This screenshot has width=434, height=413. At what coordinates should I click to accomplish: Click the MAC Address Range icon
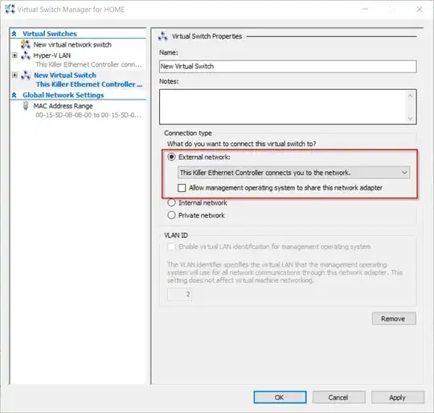[x=26, y=106]
